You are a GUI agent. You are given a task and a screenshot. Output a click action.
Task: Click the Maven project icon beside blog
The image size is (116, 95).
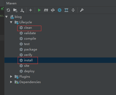12,17
